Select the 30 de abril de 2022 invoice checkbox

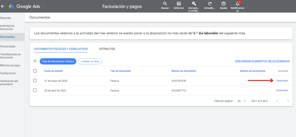(35, 90)
